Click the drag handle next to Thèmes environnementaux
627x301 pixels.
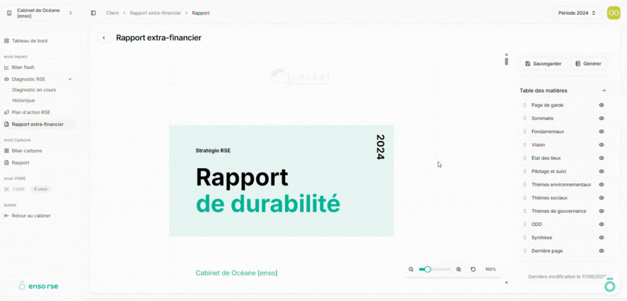[x=525, y=185]
